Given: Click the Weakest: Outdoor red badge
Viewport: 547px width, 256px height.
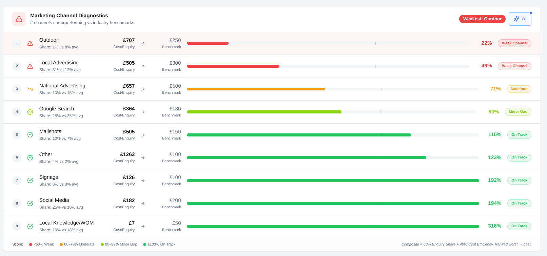Looking at the screenshot, I should (x=482, y=19).
